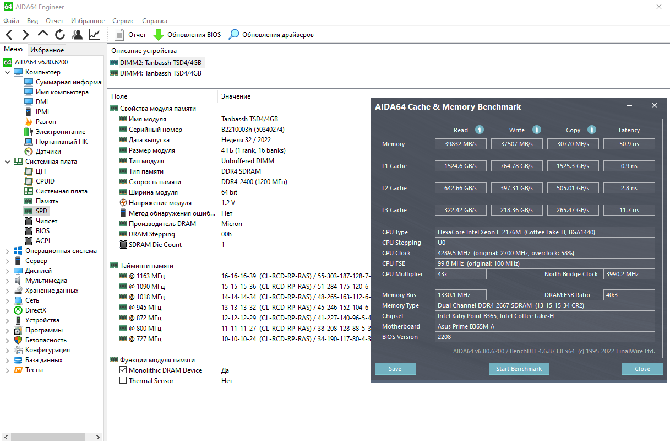Open the Отчёт menu
670x441 pixels.
[55, 20]
